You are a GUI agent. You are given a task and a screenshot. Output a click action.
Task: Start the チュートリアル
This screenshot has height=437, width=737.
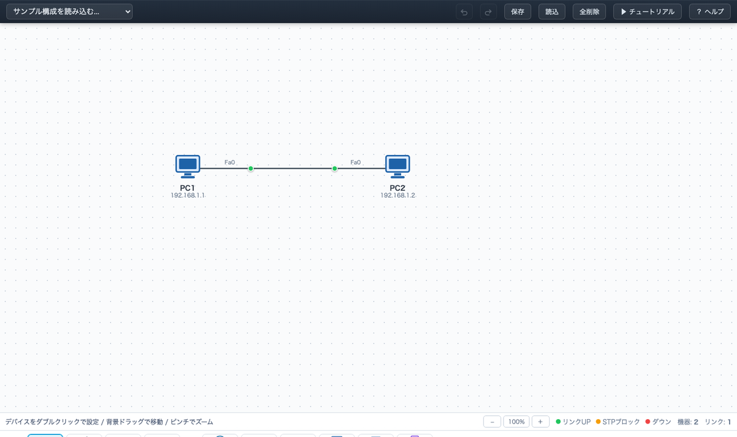tap(647, 12)
